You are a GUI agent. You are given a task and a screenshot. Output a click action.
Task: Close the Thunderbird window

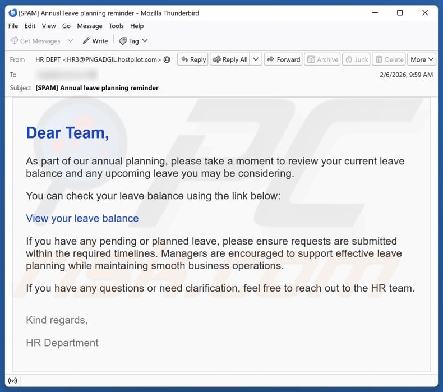click(x=425, y=13)
